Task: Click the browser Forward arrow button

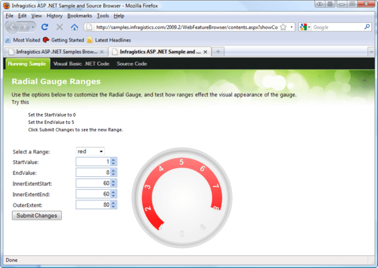Action: [25, 27]
